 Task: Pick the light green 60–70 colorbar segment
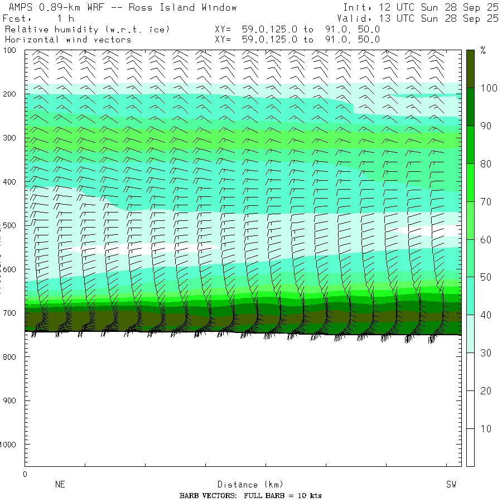470,220
